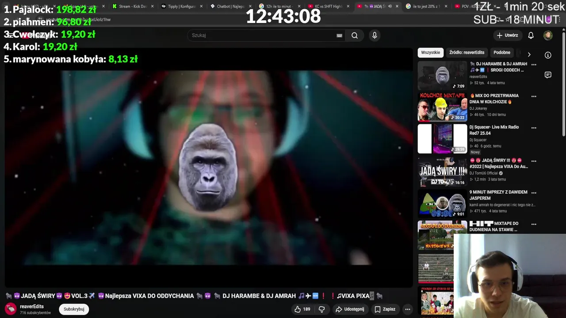Select the Wszystkie filter chip

431,53
